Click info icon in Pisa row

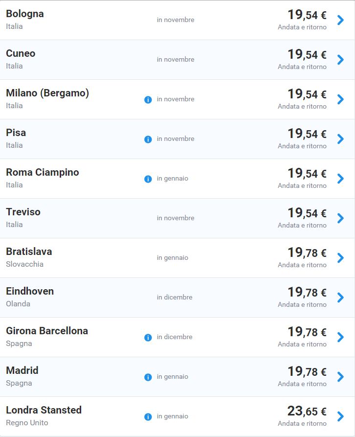point(148,139)
